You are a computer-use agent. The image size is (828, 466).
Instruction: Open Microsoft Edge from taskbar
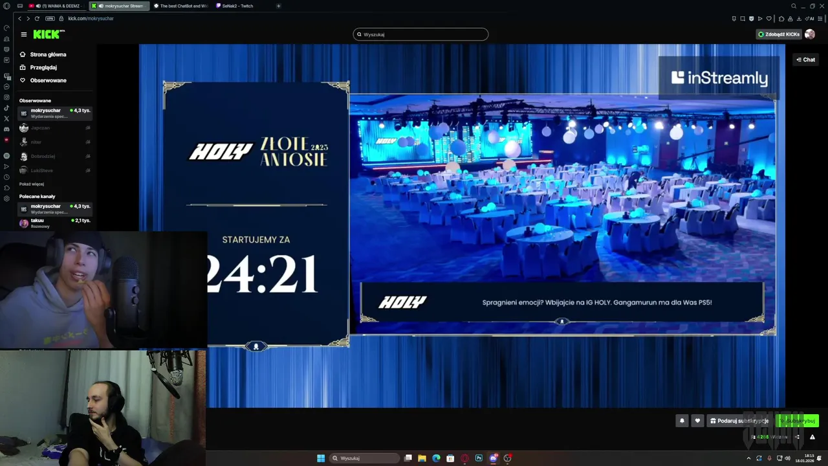[436, 458]
